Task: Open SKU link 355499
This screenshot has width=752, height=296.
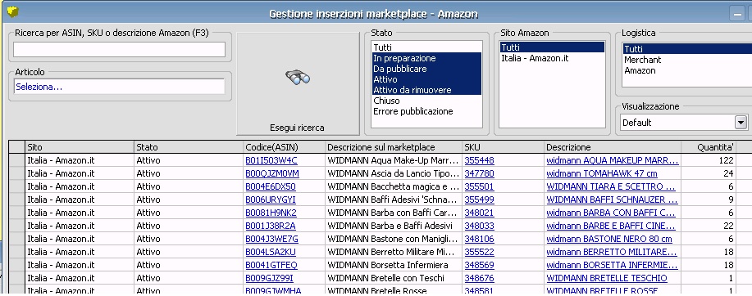Action: pos(479,200)
